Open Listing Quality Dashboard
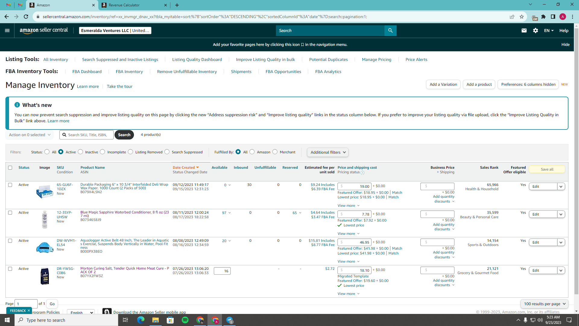Viewport: 579px width, 326px height. point(197,59)
